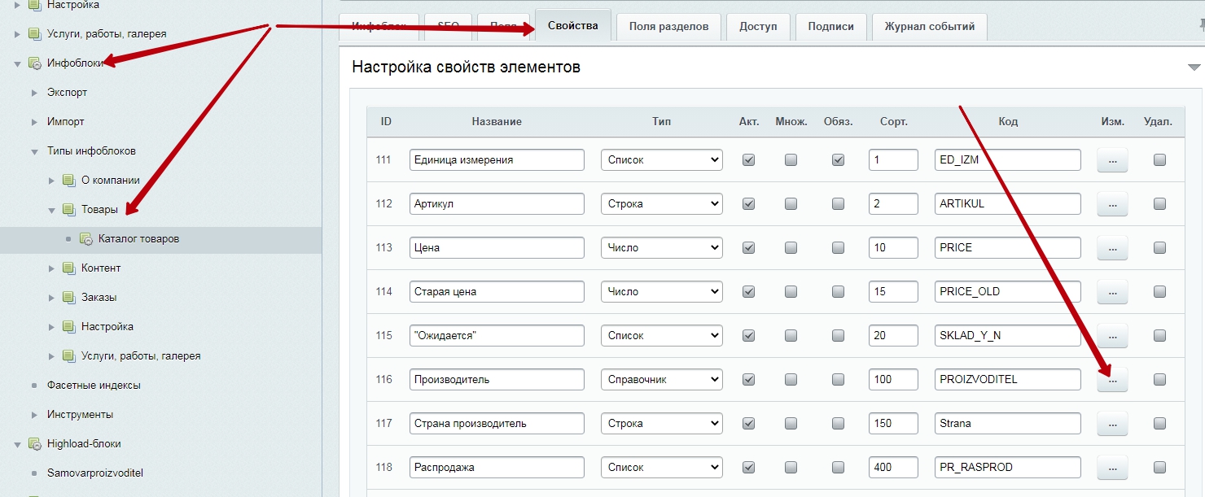Viewport: 1205px width, 497px height.
Task: Open edit dialog for Производитель property
Action: (x=1112, y=380)
